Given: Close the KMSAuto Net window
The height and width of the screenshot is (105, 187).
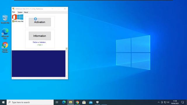Looking at the screenshot, I should [x=65, y=9].
